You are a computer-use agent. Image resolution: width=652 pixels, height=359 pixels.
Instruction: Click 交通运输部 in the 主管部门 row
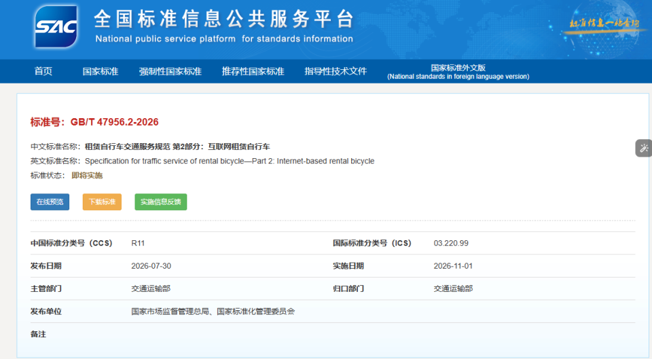pos(151,289)
